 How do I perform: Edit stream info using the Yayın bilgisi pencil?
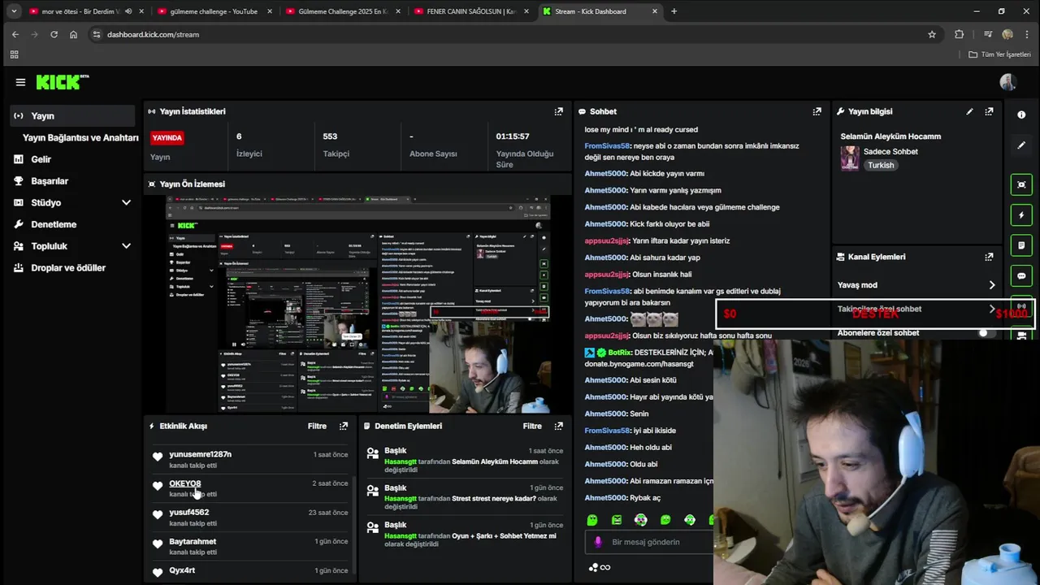(x=969, y=111)
